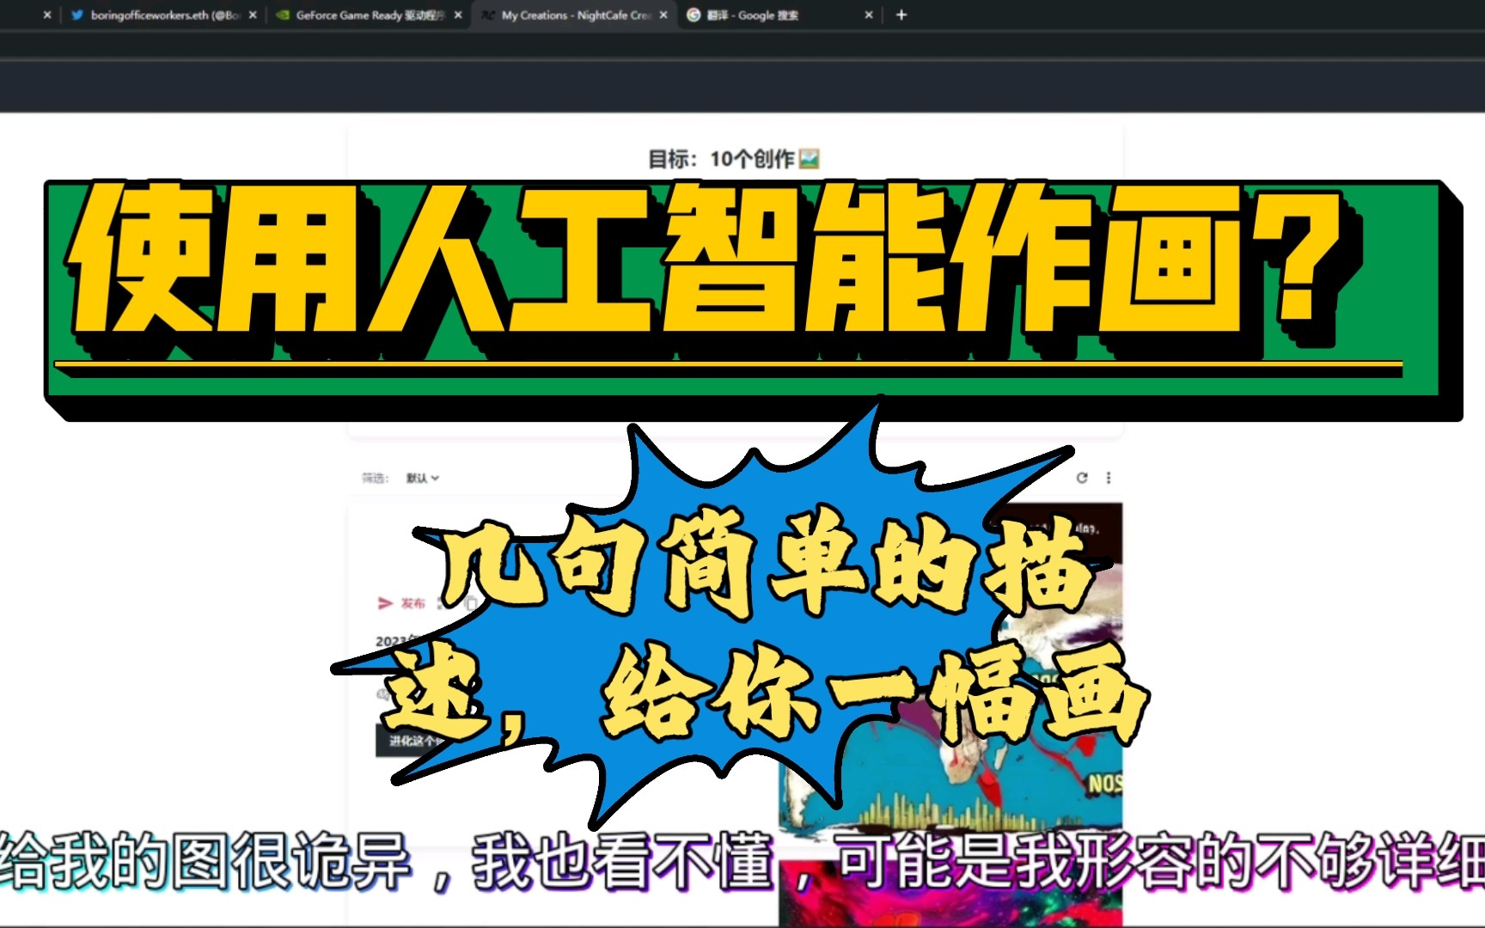Click the picture icon beside 10个创作

[809, 159]
